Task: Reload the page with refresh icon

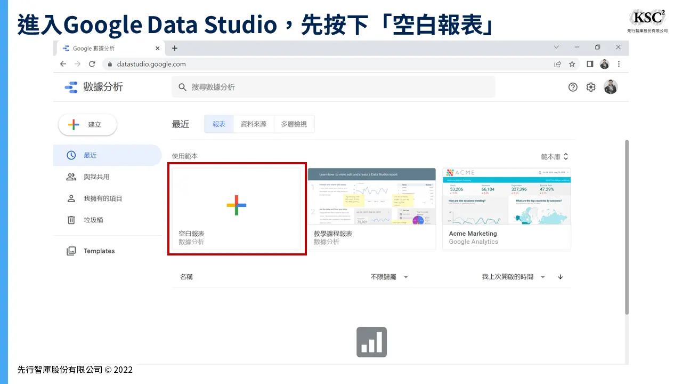Action: pyautogui.click(x=92, y=64)
